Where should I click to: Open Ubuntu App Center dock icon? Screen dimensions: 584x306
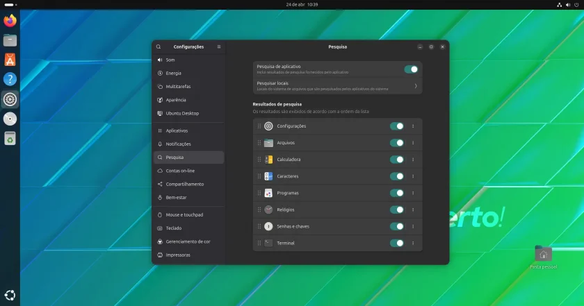point(10,60)
